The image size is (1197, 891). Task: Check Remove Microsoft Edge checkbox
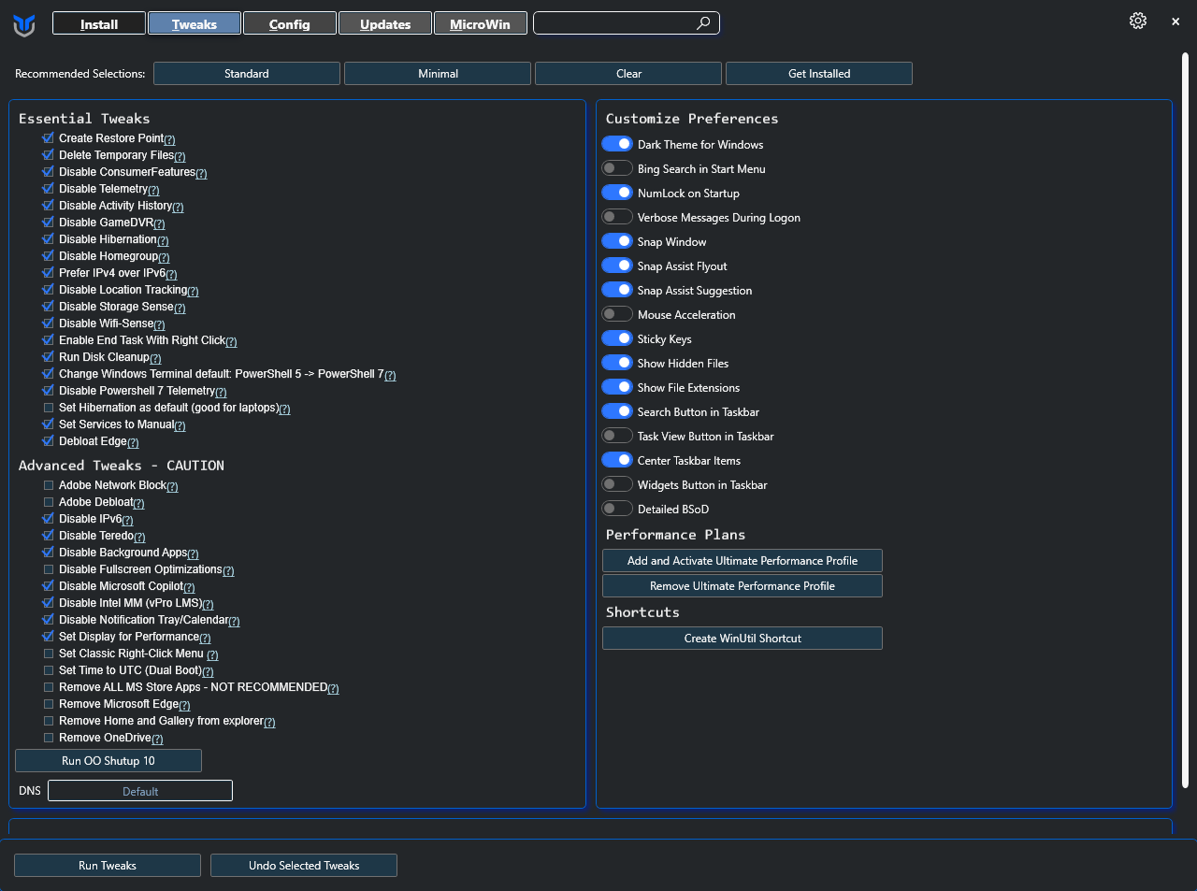click(49, 704)
